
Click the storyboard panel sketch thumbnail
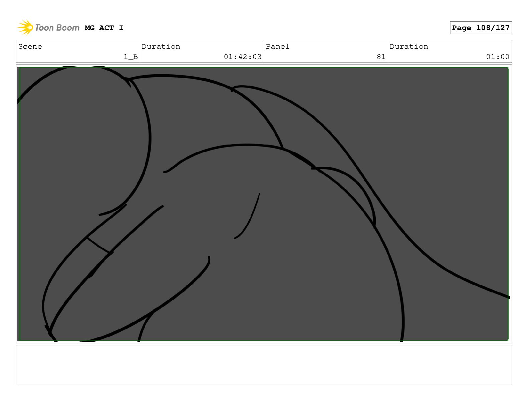click(264, 204)
